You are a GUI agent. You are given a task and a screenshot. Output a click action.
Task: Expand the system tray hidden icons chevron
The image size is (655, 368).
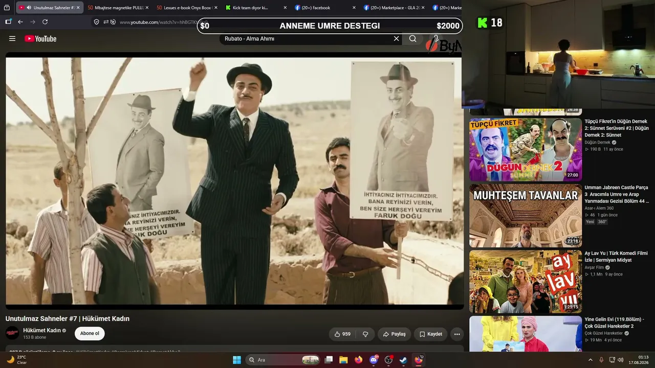(x=590, y=360)
